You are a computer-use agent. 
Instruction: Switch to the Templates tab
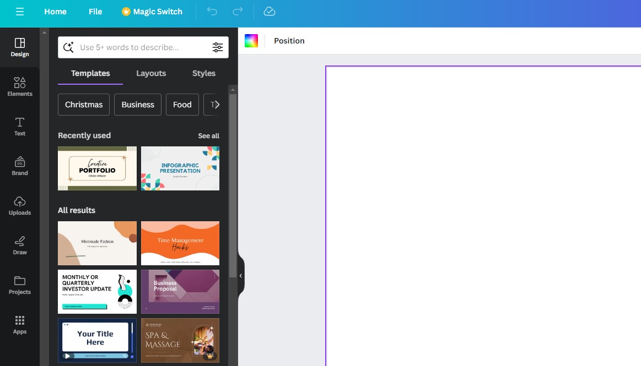pyautogui.click(x=90, y=73)
